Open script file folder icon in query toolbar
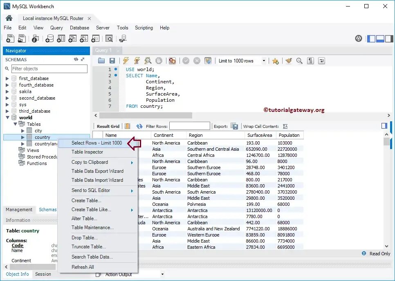Screen dimensions: 395x281 (x=101, y=60)
